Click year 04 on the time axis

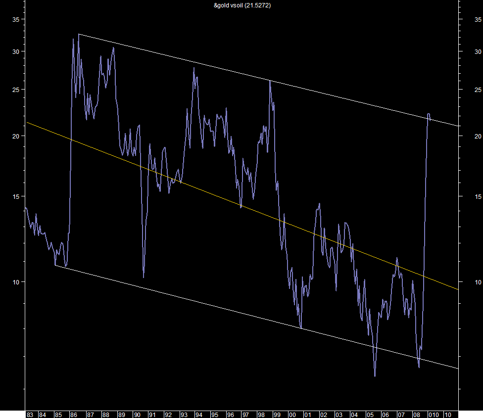(354, 415)
